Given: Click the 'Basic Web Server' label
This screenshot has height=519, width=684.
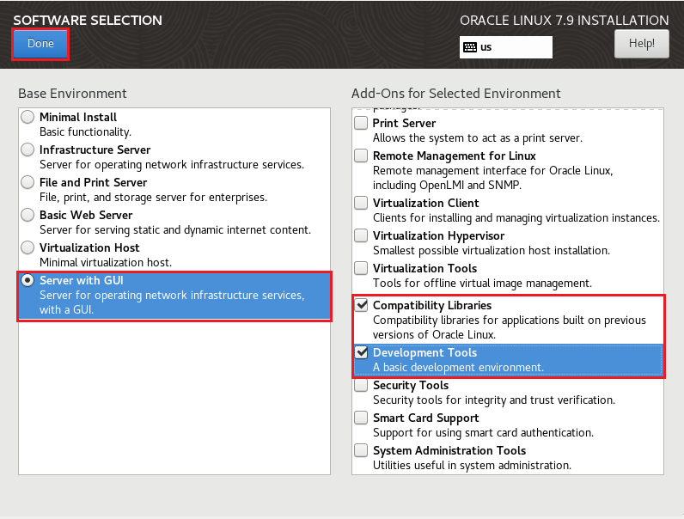Looking at the screenshot, I should pos(86,215).
